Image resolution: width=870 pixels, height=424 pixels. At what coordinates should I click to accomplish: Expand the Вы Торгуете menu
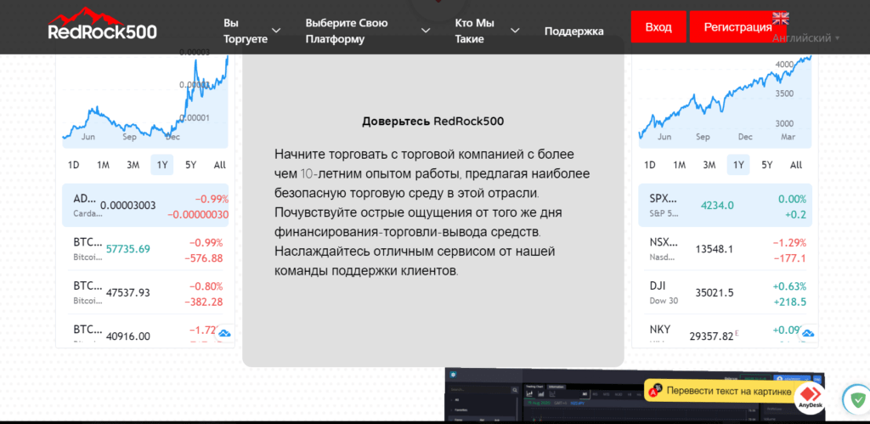[252, 31]
